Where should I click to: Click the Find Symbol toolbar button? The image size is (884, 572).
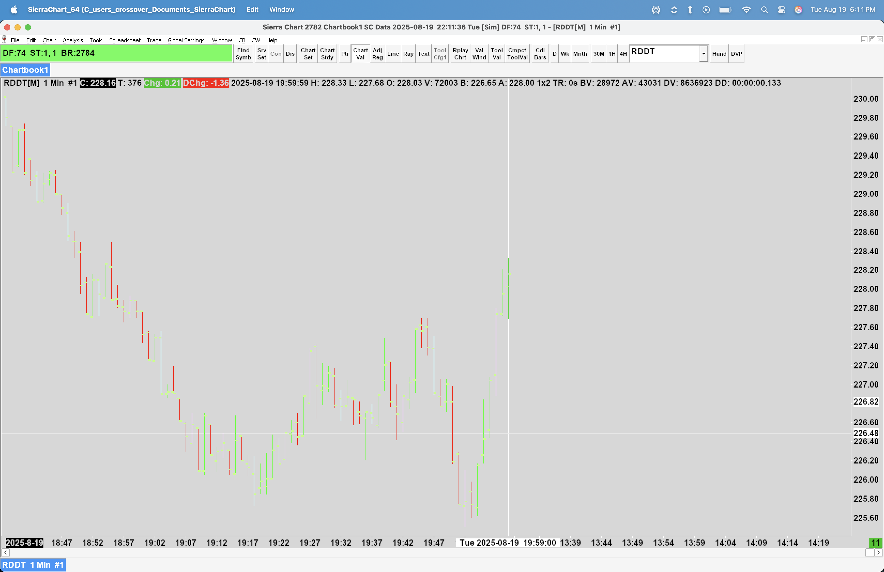pyautogui.click(x=243, y=53)
